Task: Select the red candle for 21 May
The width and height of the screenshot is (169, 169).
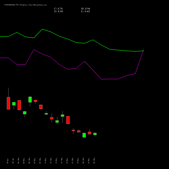Action: click(x=90, y=133)
